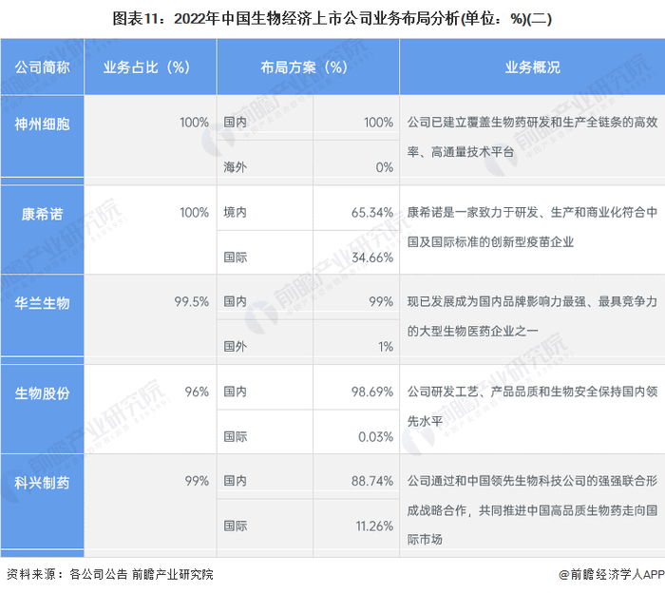Click 境内 label in 康希诺 row
665x593 pixels.
point(235,212)
